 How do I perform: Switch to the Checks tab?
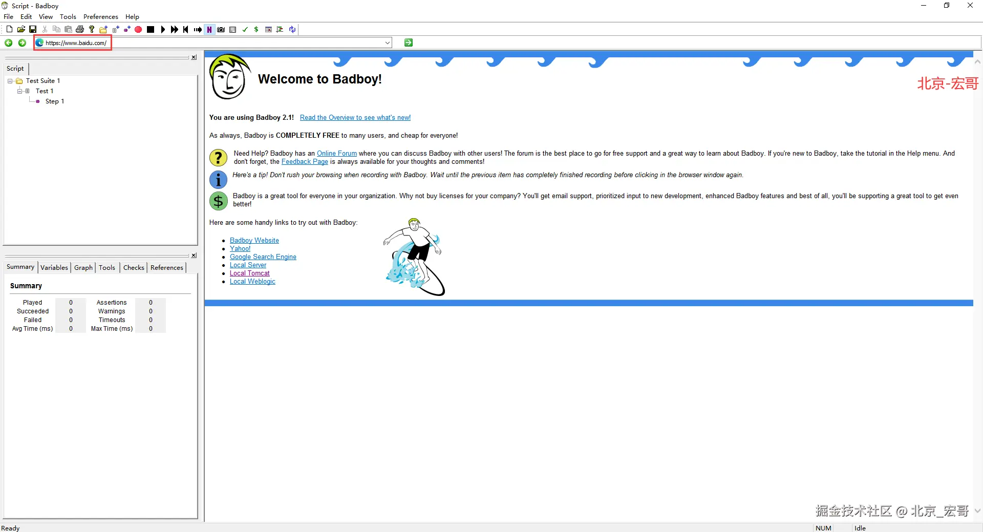coord(134,267)
